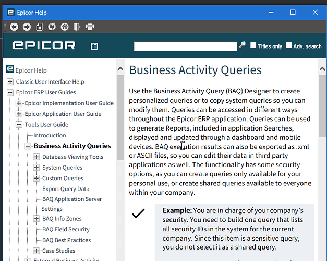The image size is (327, 261).
Task: Maximize the Epicor Help window
Action: point(293,13)
